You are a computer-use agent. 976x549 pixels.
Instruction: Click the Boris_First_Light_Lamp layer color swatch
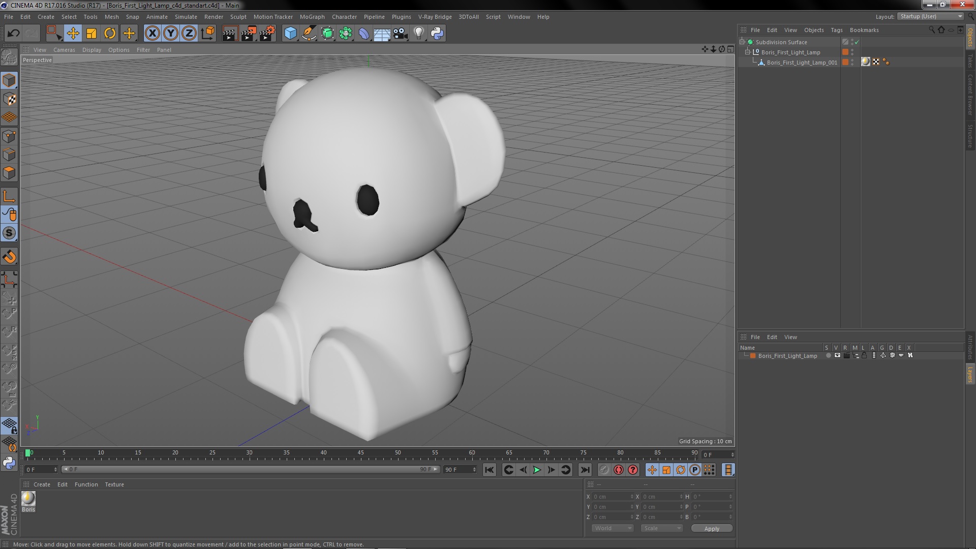coord(753,356)
